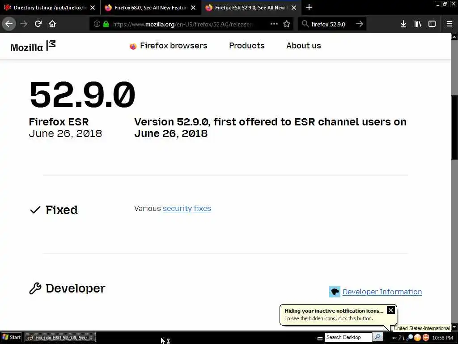Bookmark this page with the star
The image size is (458, 344).
pyautogui.click(x=287, y=24)
